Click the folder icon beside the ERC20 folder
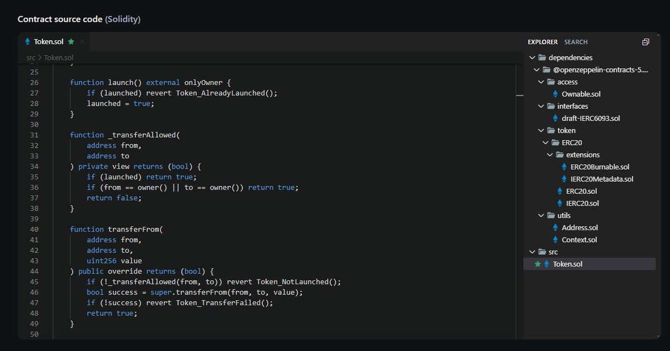The image size is (670, 351). pyautogui.click(x=555, y=143)
